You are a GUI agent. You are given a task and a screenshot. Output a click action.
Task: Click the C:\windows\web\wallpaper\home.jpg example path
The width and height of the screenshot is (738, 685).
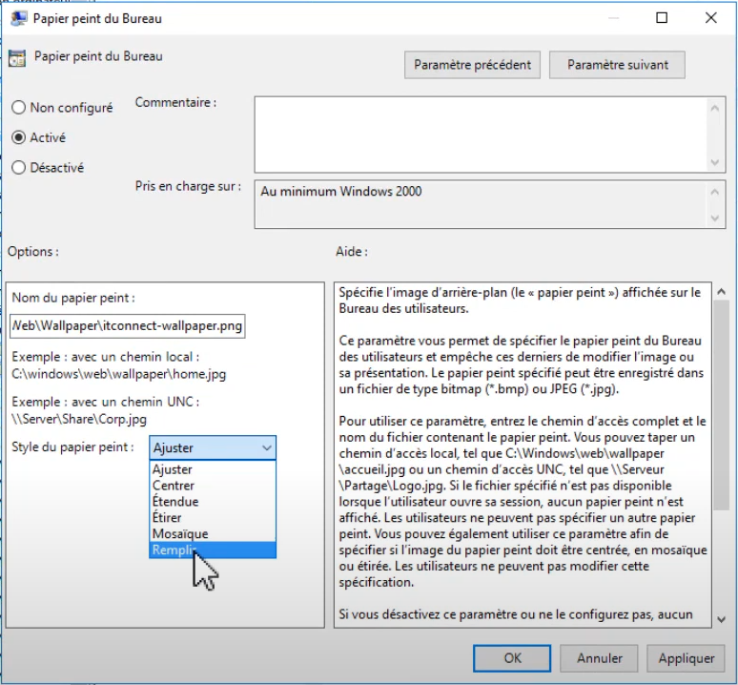coord(118,374)
